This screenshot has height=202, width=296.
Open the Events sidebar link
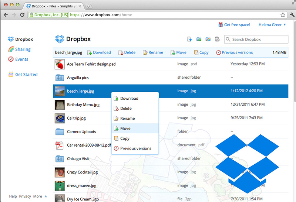point(22,59)
